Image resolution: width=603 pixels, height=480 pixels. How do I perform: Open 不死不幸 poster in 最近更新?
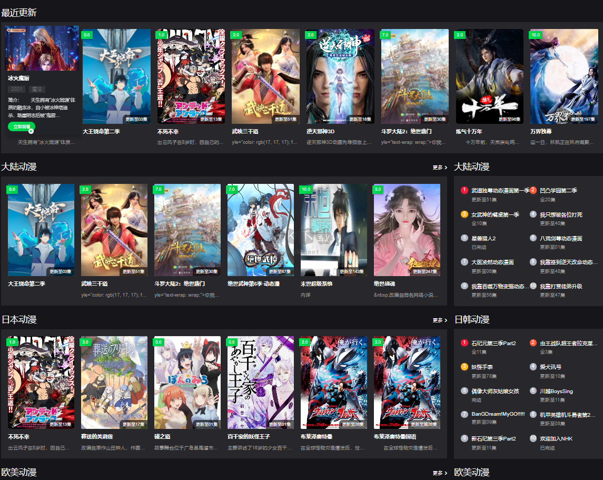191,76
